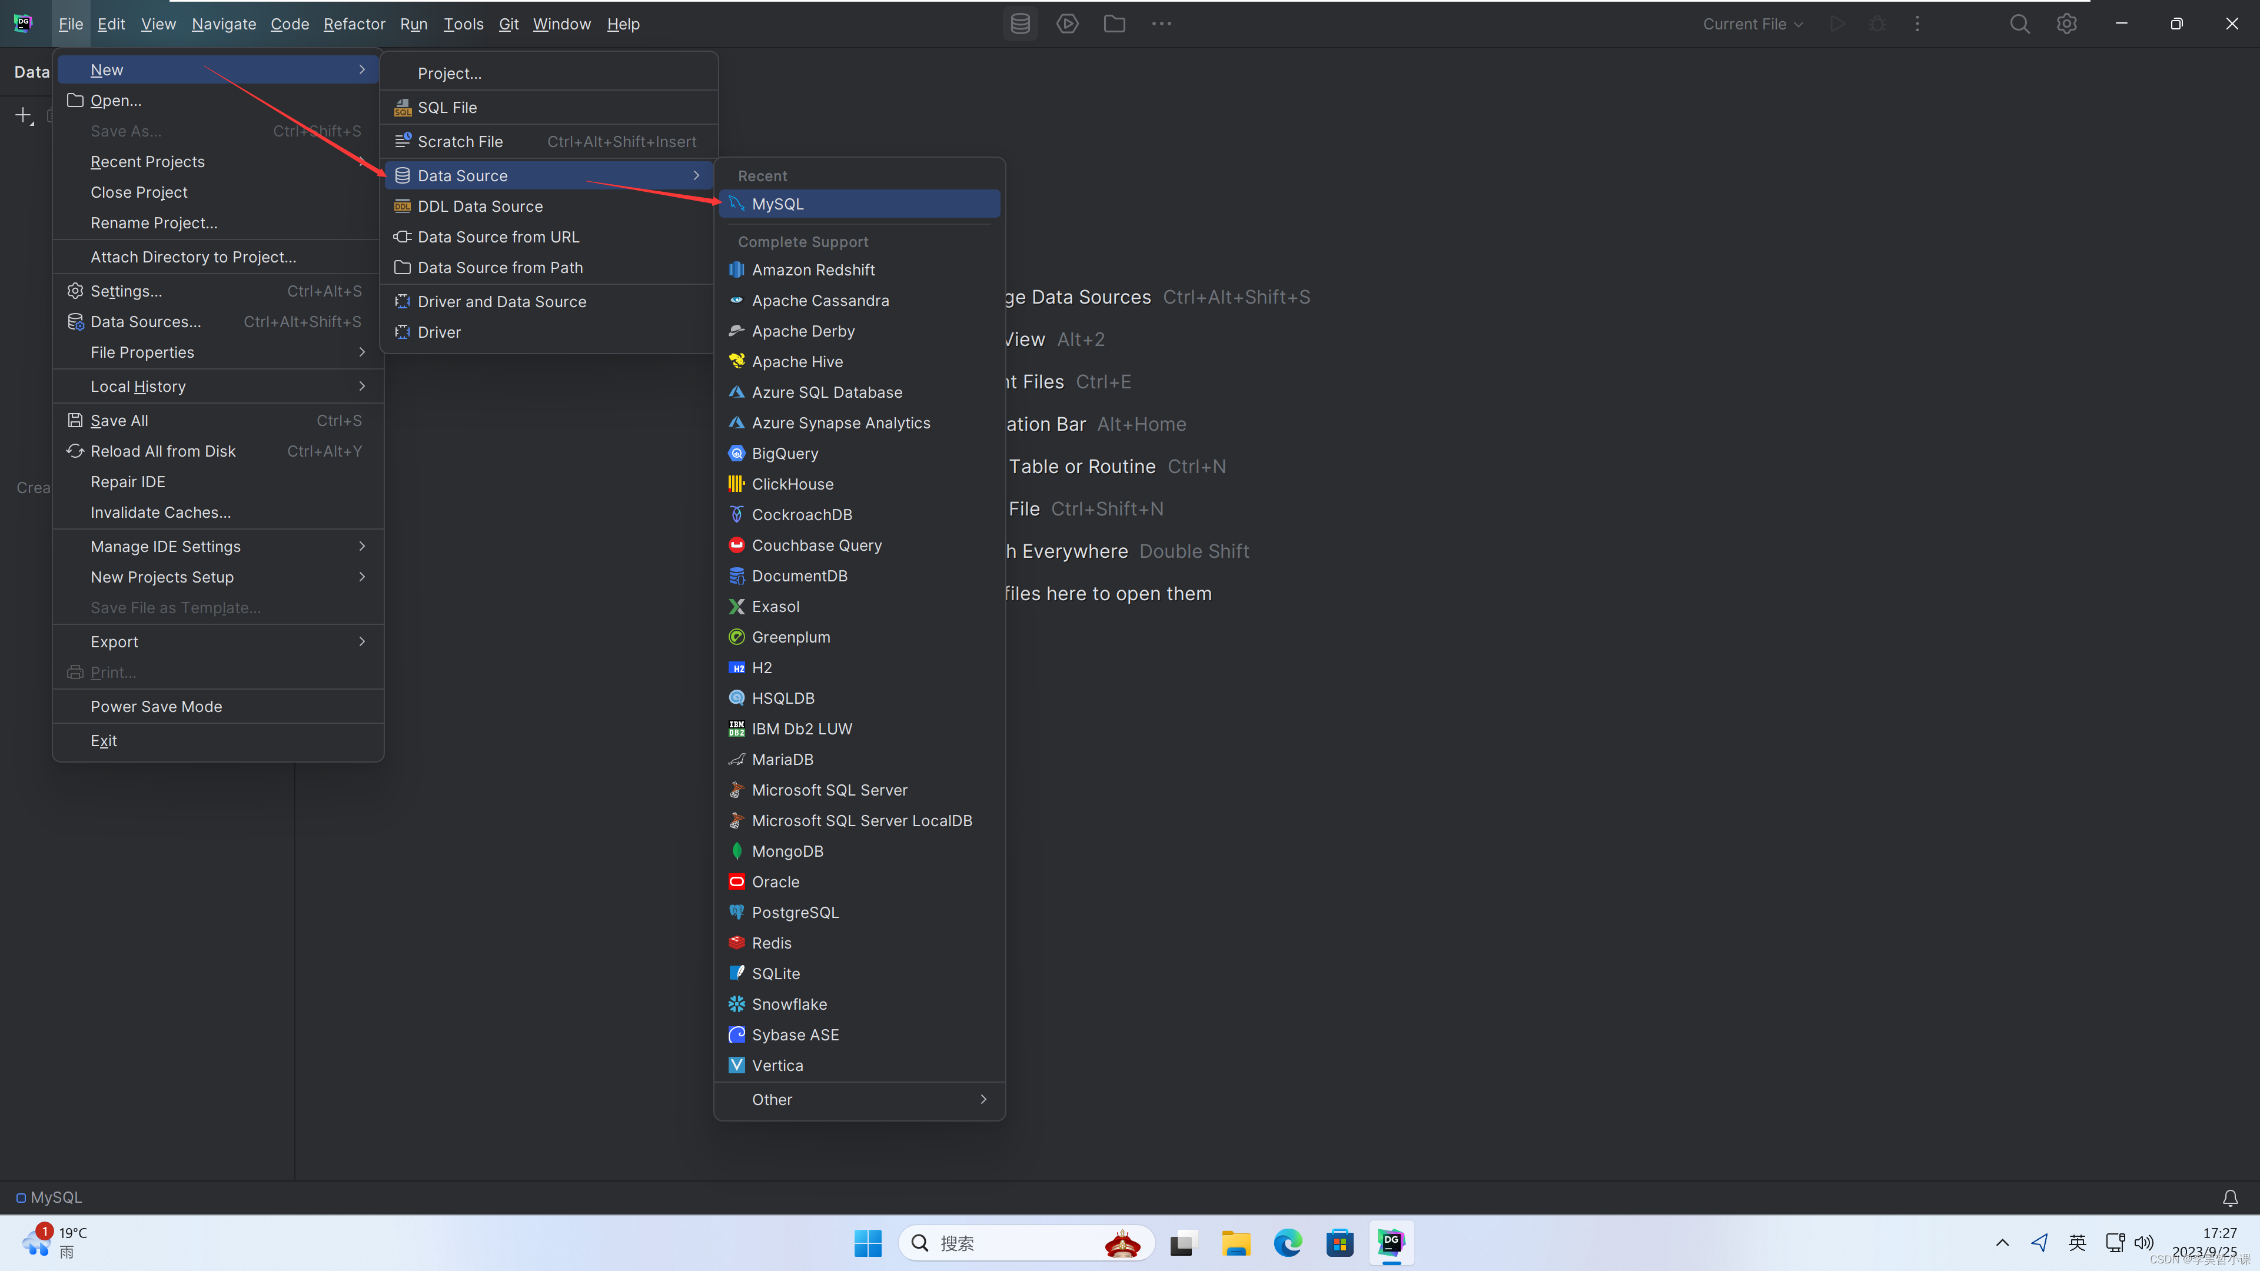Screen dimensions: 2260x1271
Task: Choose Microsoft SQL Server data source
Action: click(x=859, y=790)
